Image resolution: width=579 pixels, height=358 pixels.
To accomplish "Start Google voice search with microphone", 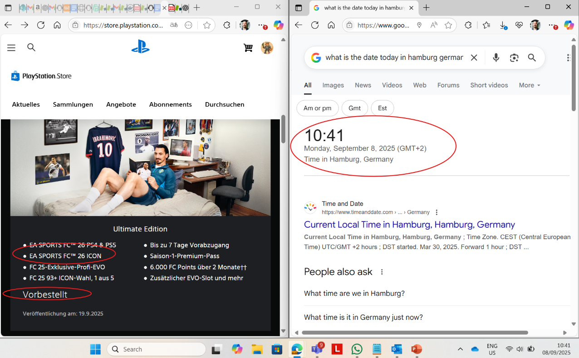I will [x=496, y=58].
